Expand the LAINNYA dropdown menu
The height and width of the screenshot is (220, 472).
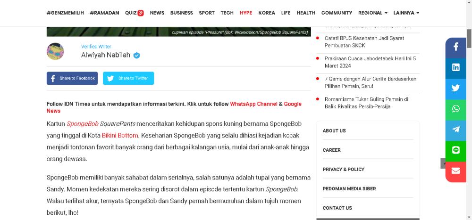point(406,13)
